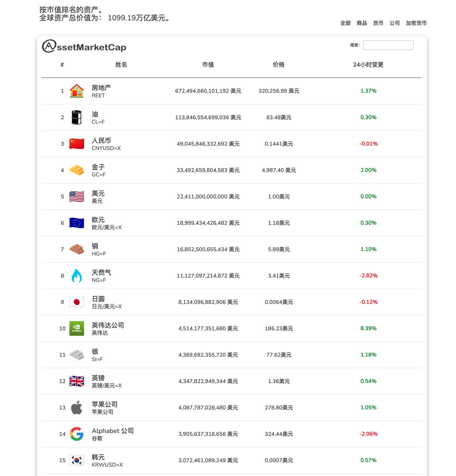Click the -2.82% change value
Image resolution: width=456 pixels, height=476 pixels.
pos(368,276)
